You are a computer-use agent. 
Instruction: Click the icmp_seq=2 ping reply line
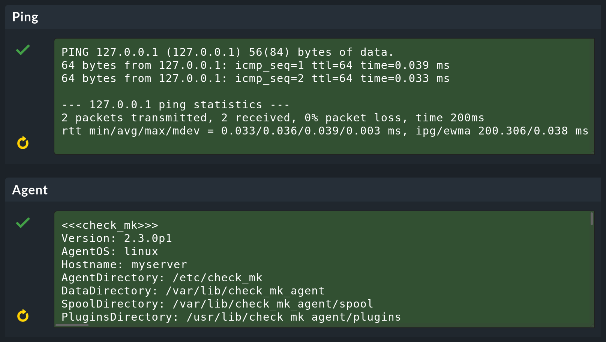255,78
